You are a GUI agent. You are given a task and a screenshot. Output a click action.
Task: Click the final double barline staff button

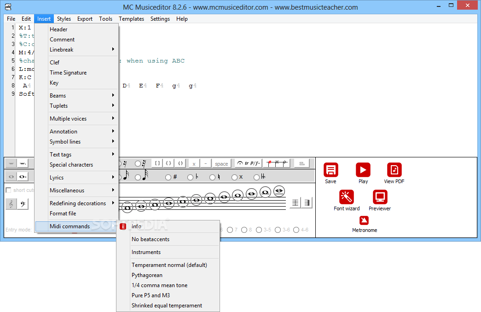point(307,203)
